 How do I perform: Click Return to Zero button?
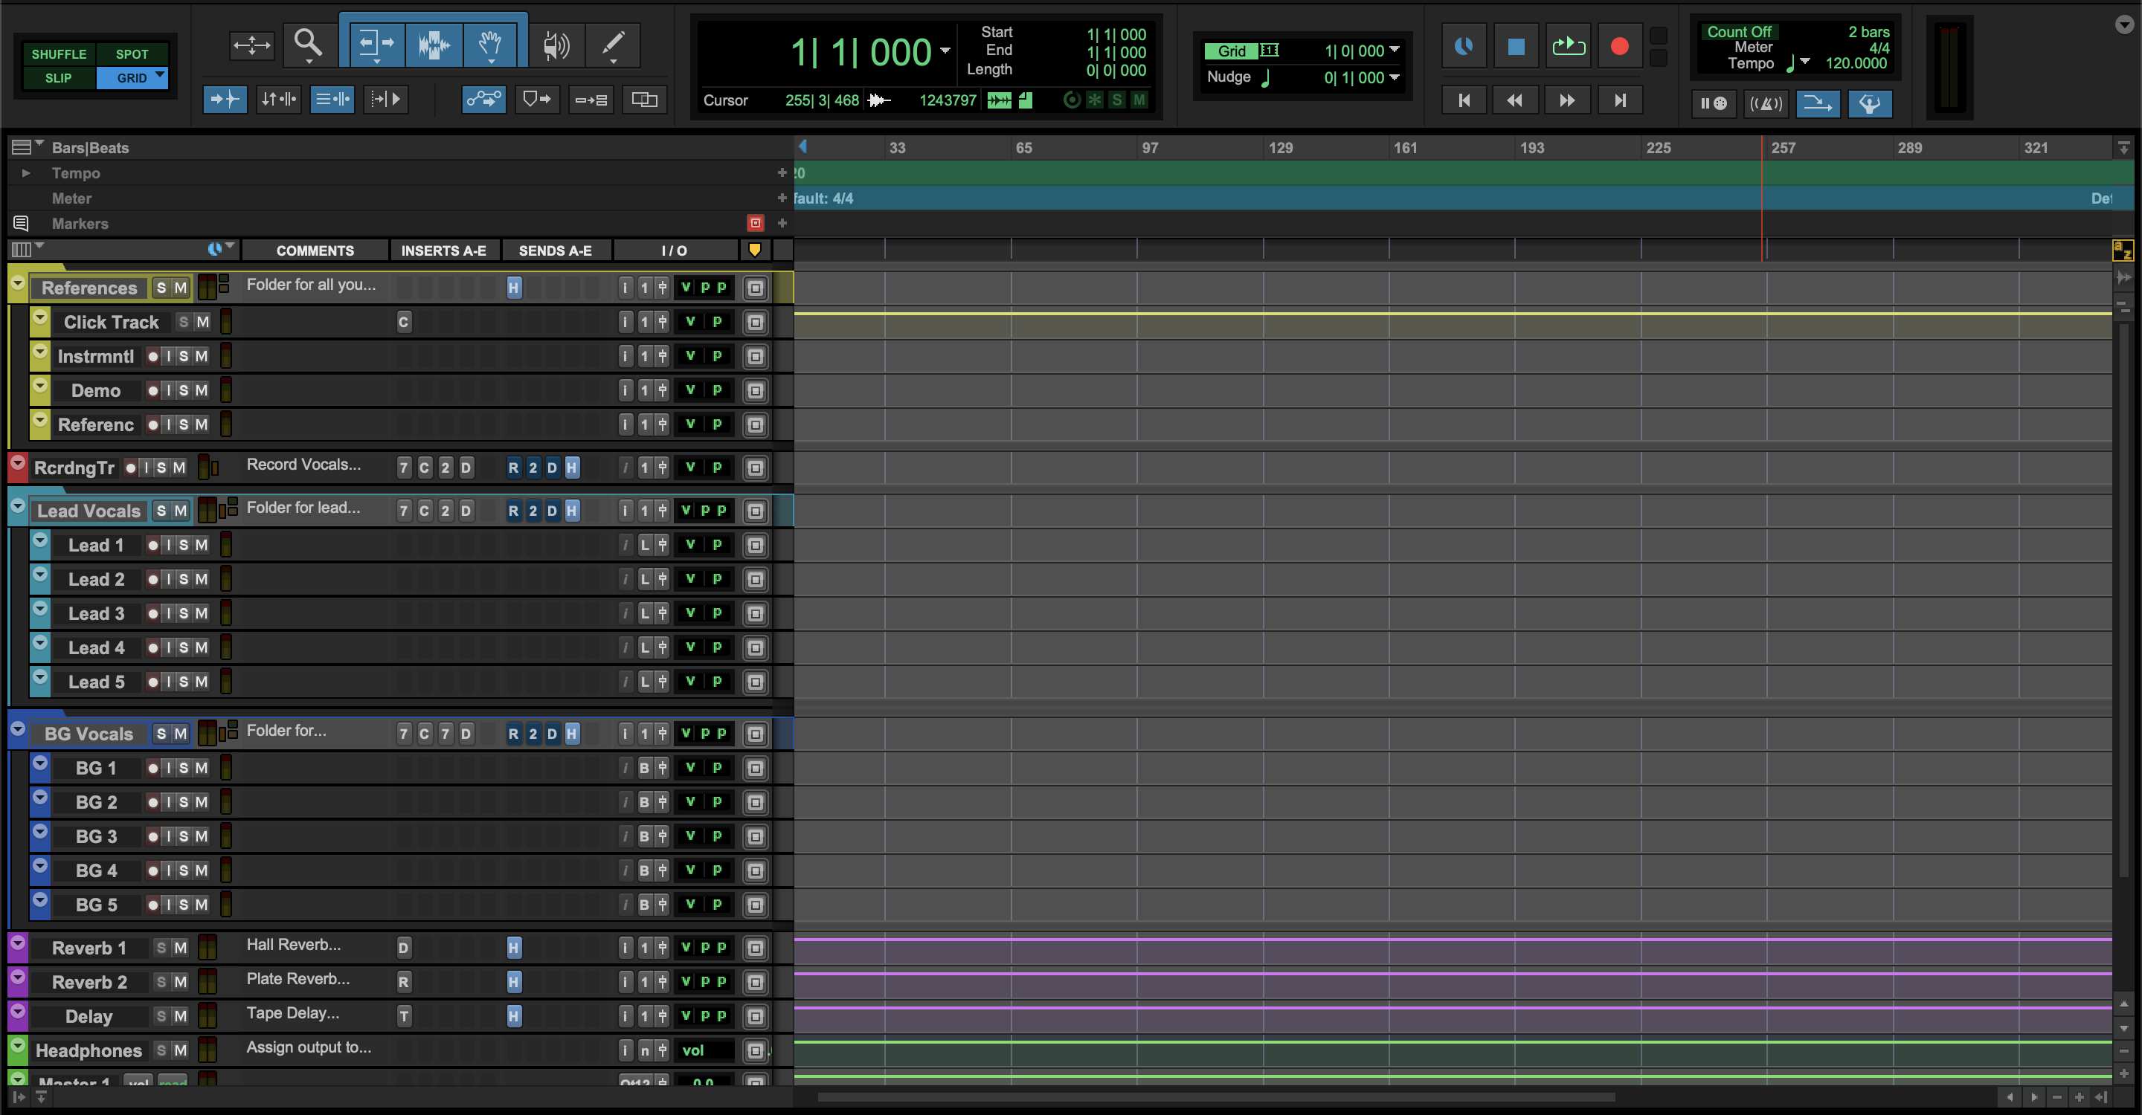click(x=1464, y=100)
